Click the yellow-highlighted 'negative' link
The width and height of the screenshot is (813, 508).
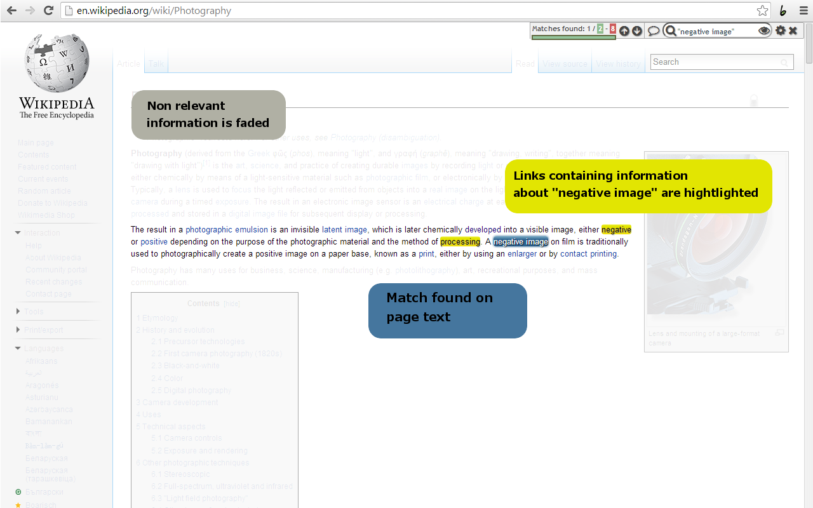coord(616,230)
